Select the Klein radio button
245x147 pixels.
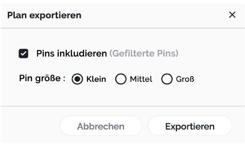pos(77,79)
